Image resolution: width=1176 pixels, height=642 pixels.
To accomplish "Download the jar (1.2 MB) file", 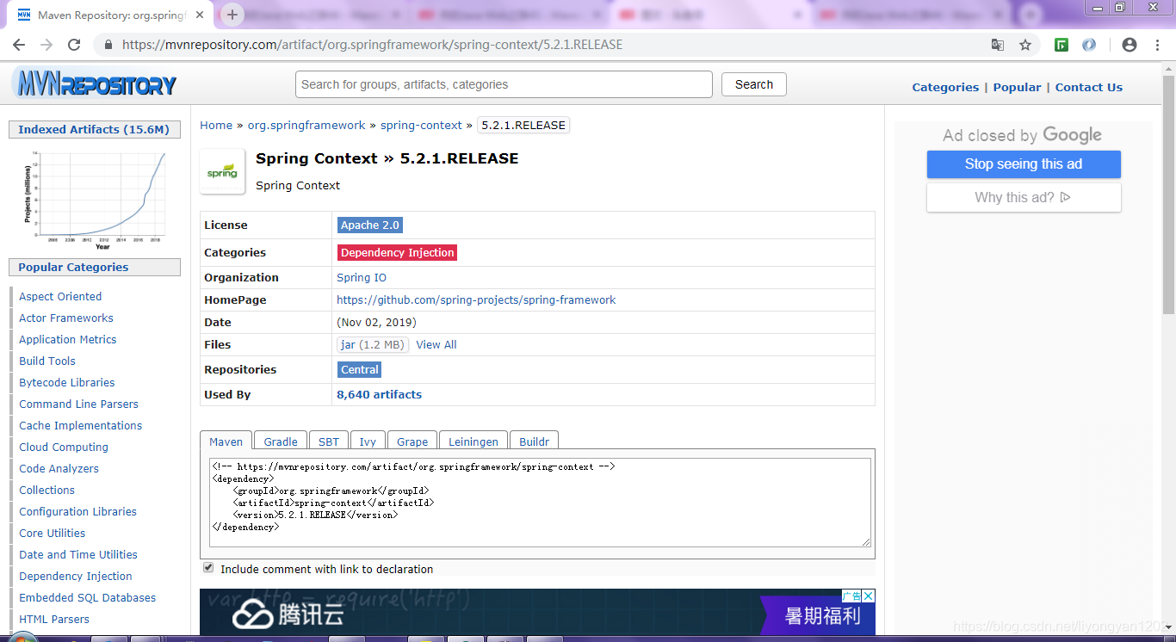I will [x=373, y=344].
